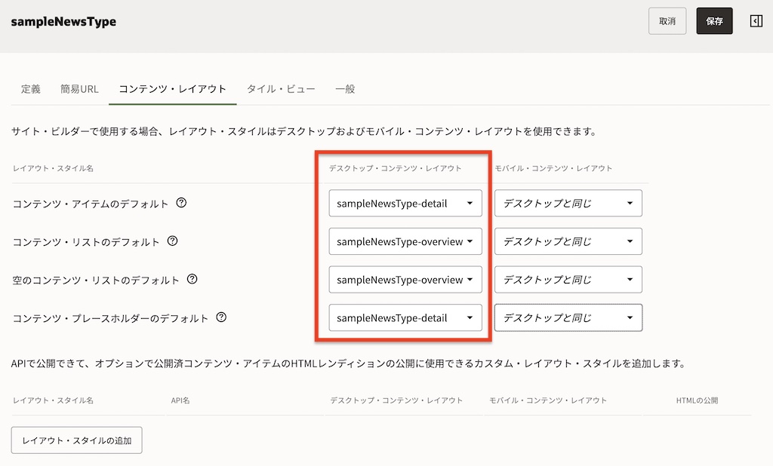773x466 pixels.
Task: Open mobile layout dropdown for コンテンツ・アイテムのデフォルト
Action: tap(568, 204)
